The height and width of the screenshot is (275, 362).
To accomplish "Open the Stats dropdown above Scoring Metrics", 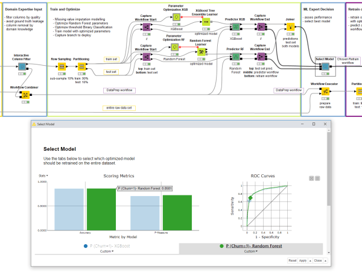I will pos(43,176).
